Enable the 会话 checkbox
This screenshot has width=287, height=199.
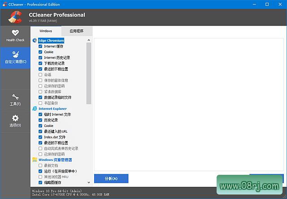(40, 74)
